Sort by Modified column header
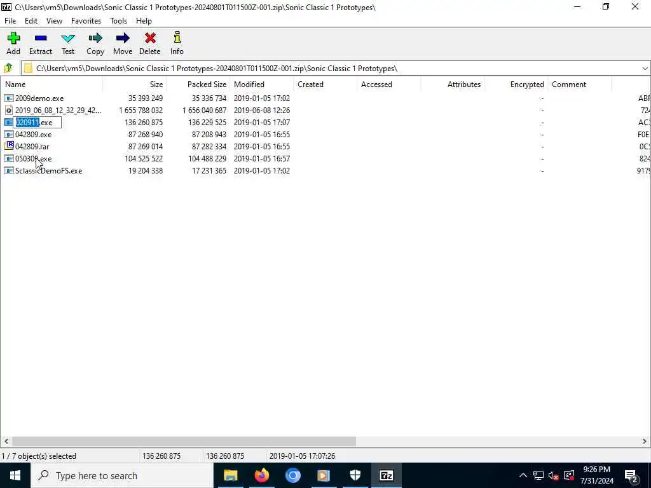651x488 pixels. 261,85
